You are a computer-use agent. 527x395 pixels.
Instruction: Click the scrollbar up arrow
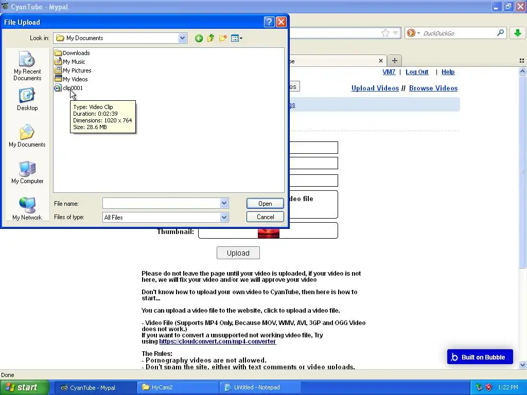tap(522, 71)
